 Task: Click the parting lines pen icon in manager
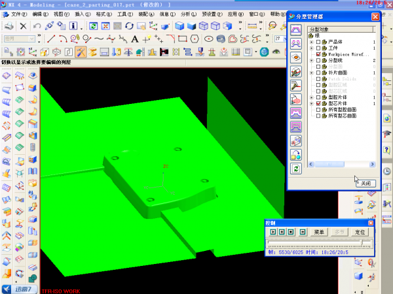[x=296, y=86]
